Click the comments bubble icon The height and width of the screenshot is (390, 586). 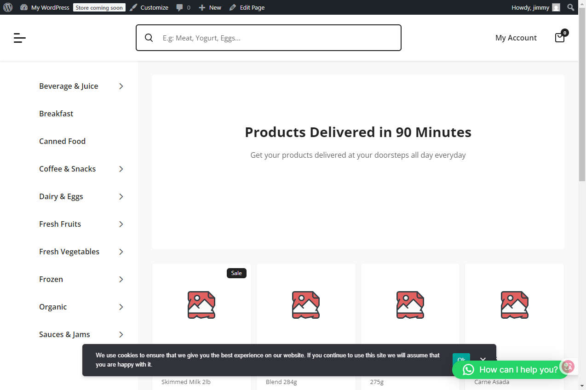pyautogui.click(x=180, y=7)
